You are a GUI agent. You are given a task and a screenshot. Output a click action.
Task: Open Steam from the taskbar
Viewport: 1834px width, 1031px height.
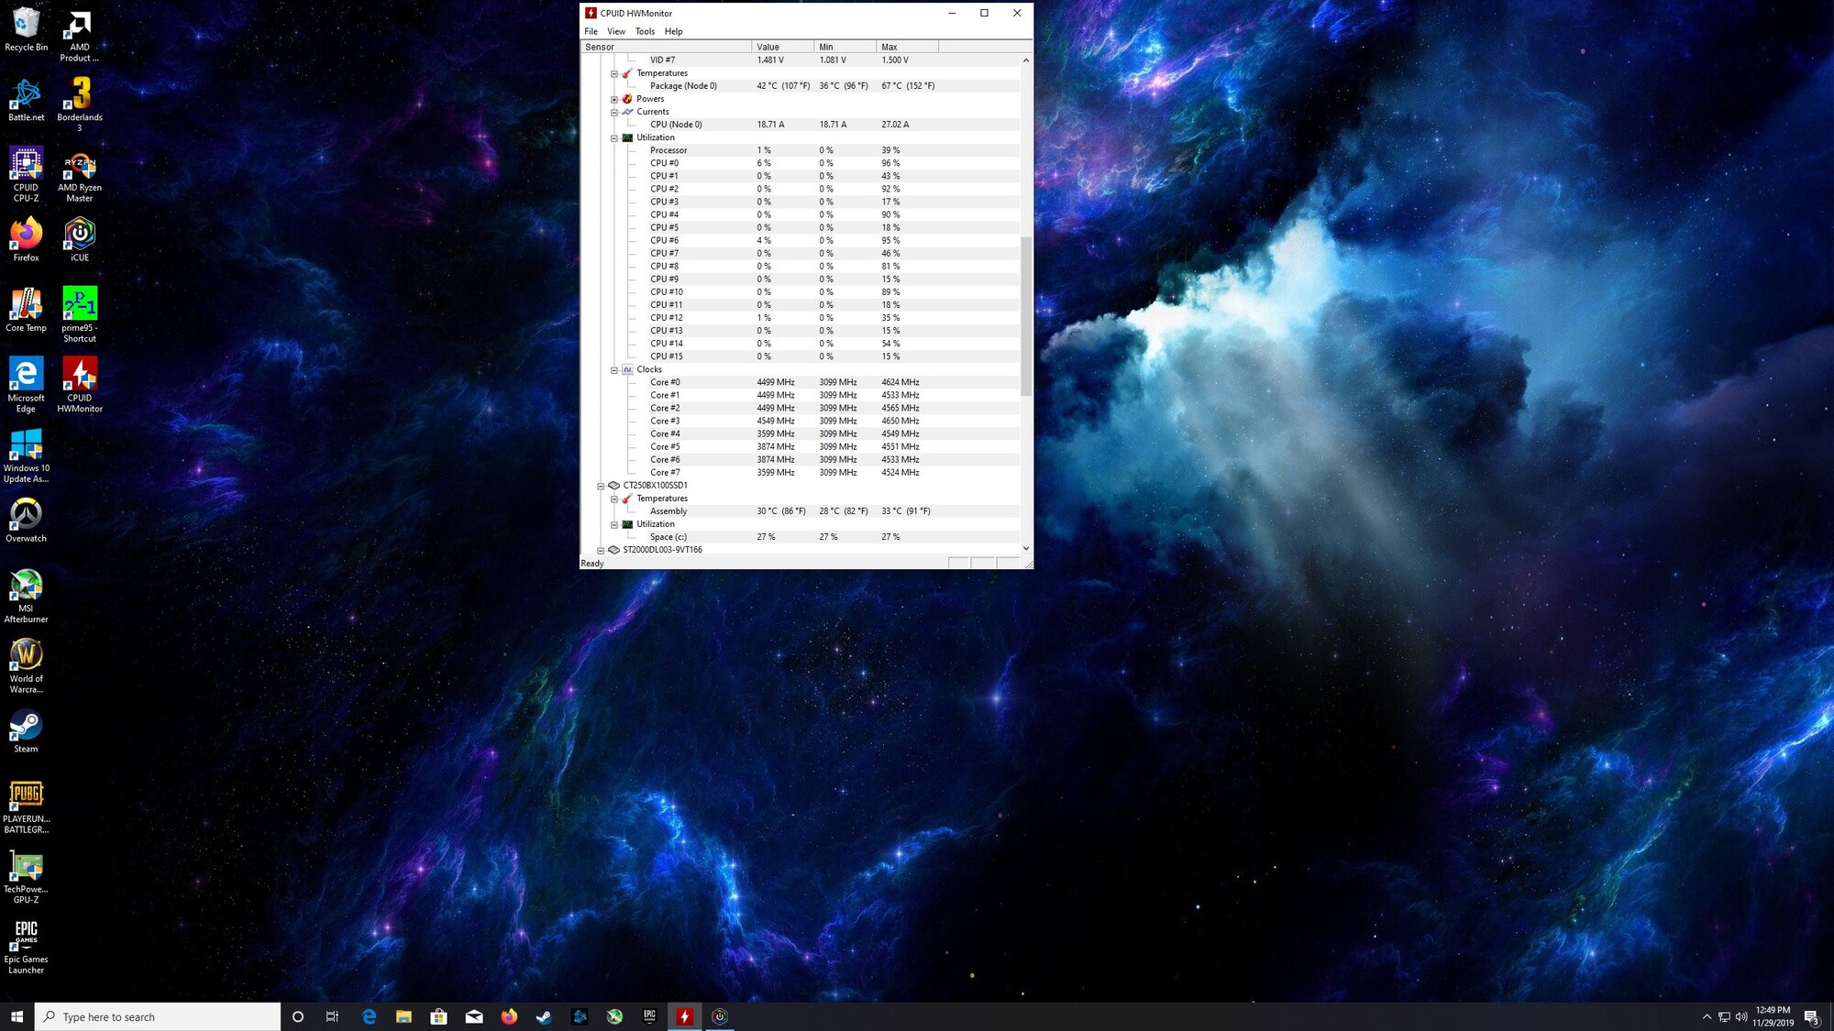pos(544,1016)
